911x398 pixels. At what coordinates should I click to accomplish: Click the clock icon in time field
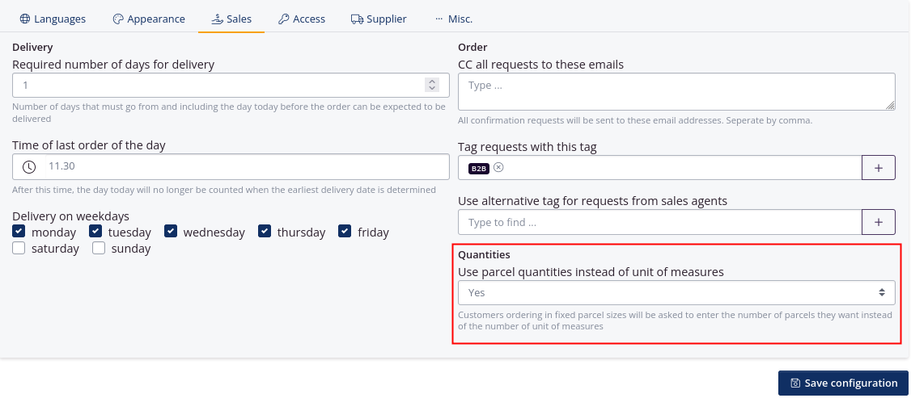click(x=29, y=167)
